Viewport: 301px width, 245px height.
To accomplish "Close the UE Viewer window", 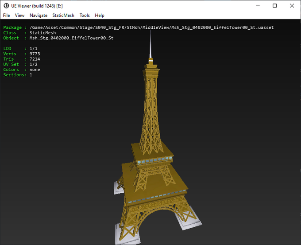I will tap(291, 6).
